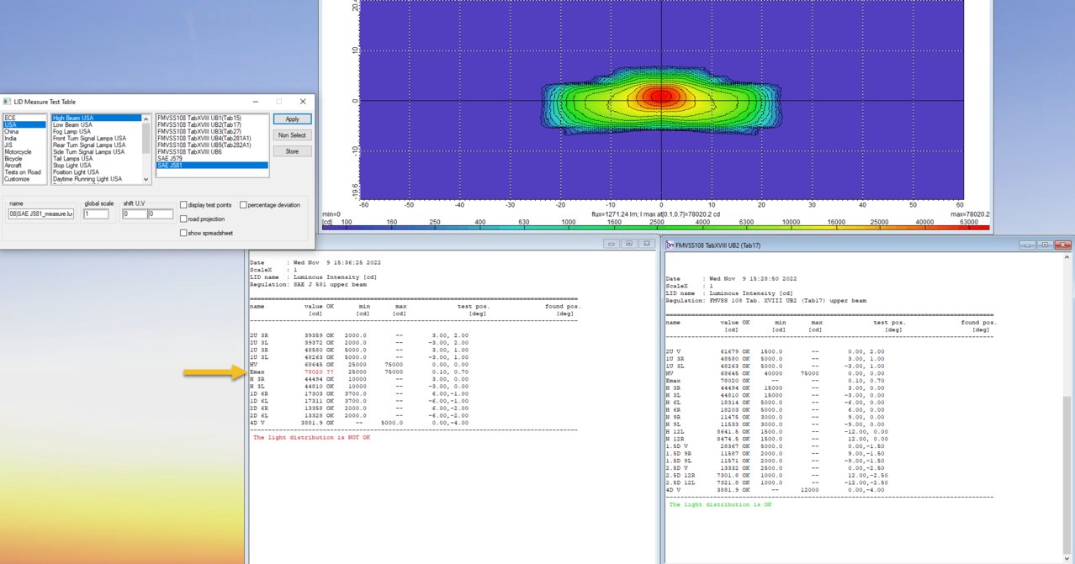Image resolution: width=1075 pixels, height=564 pixels.
Task: Select FMVSS108 TabXVIII UB6 regulation
Action: (212, 152)
